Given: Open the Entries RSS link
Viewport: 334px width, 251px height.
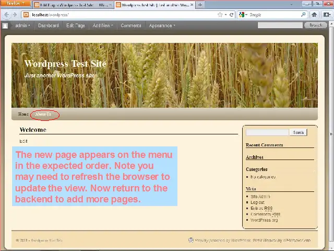Looking at the screenshot, I should [x=261, y=208].
